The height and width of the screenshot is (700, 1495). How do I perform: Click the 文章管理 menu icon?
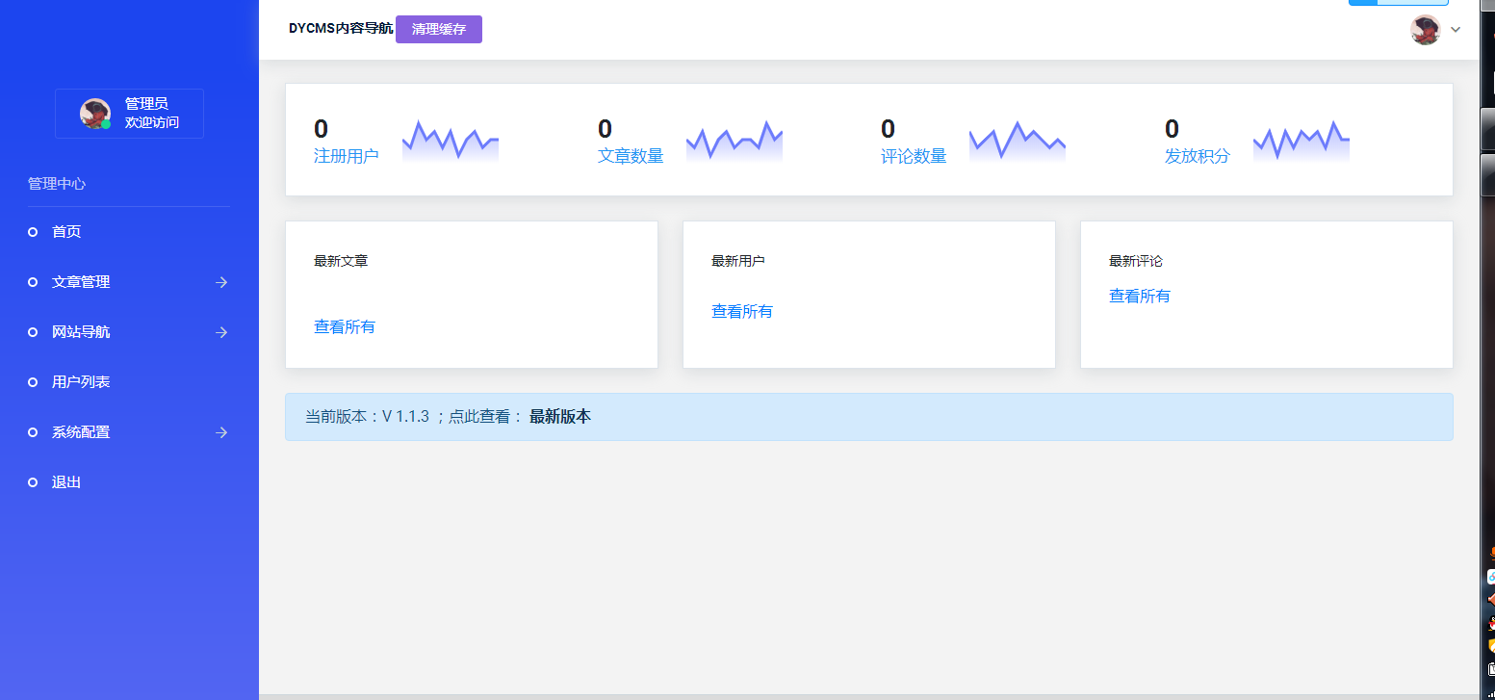(x=32, y=282)
